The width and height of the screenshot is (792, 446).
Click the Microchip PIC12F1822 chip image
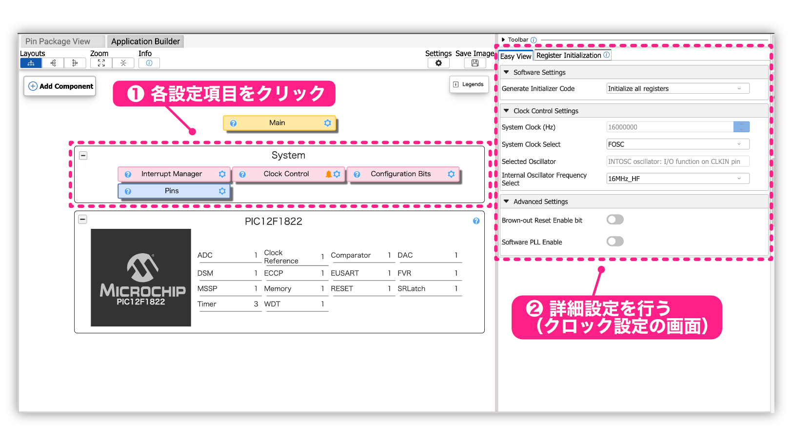coord(141,278)
